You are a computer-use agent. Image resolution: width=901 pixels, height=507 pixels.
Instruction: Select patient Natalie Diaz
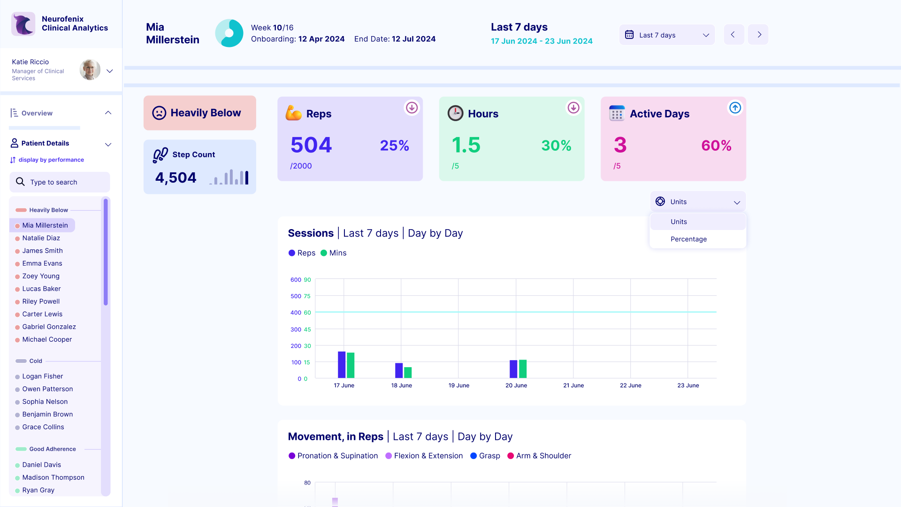coord(41,238)
